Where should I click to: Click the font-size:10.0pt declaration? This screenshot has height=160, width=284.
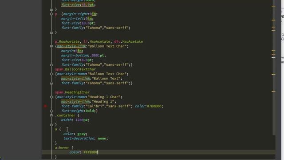pyautogui.click(x=78, y=23)
